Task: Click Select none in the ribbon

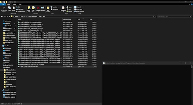Action: coord(78,9)
